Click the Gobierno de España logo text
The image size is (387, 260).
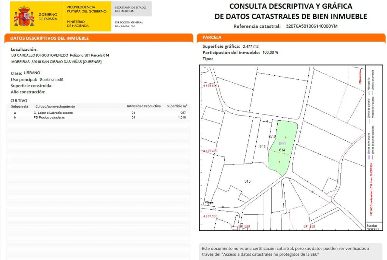48,17
